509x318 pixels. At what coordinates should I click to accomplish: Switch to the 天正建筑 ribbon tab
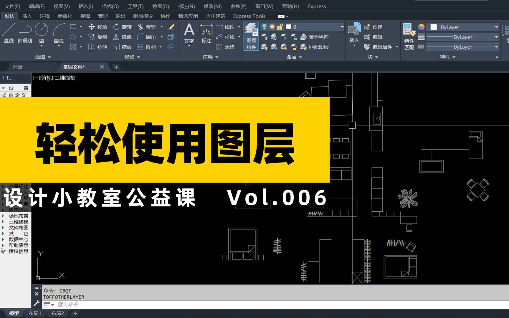click(215, 16)
